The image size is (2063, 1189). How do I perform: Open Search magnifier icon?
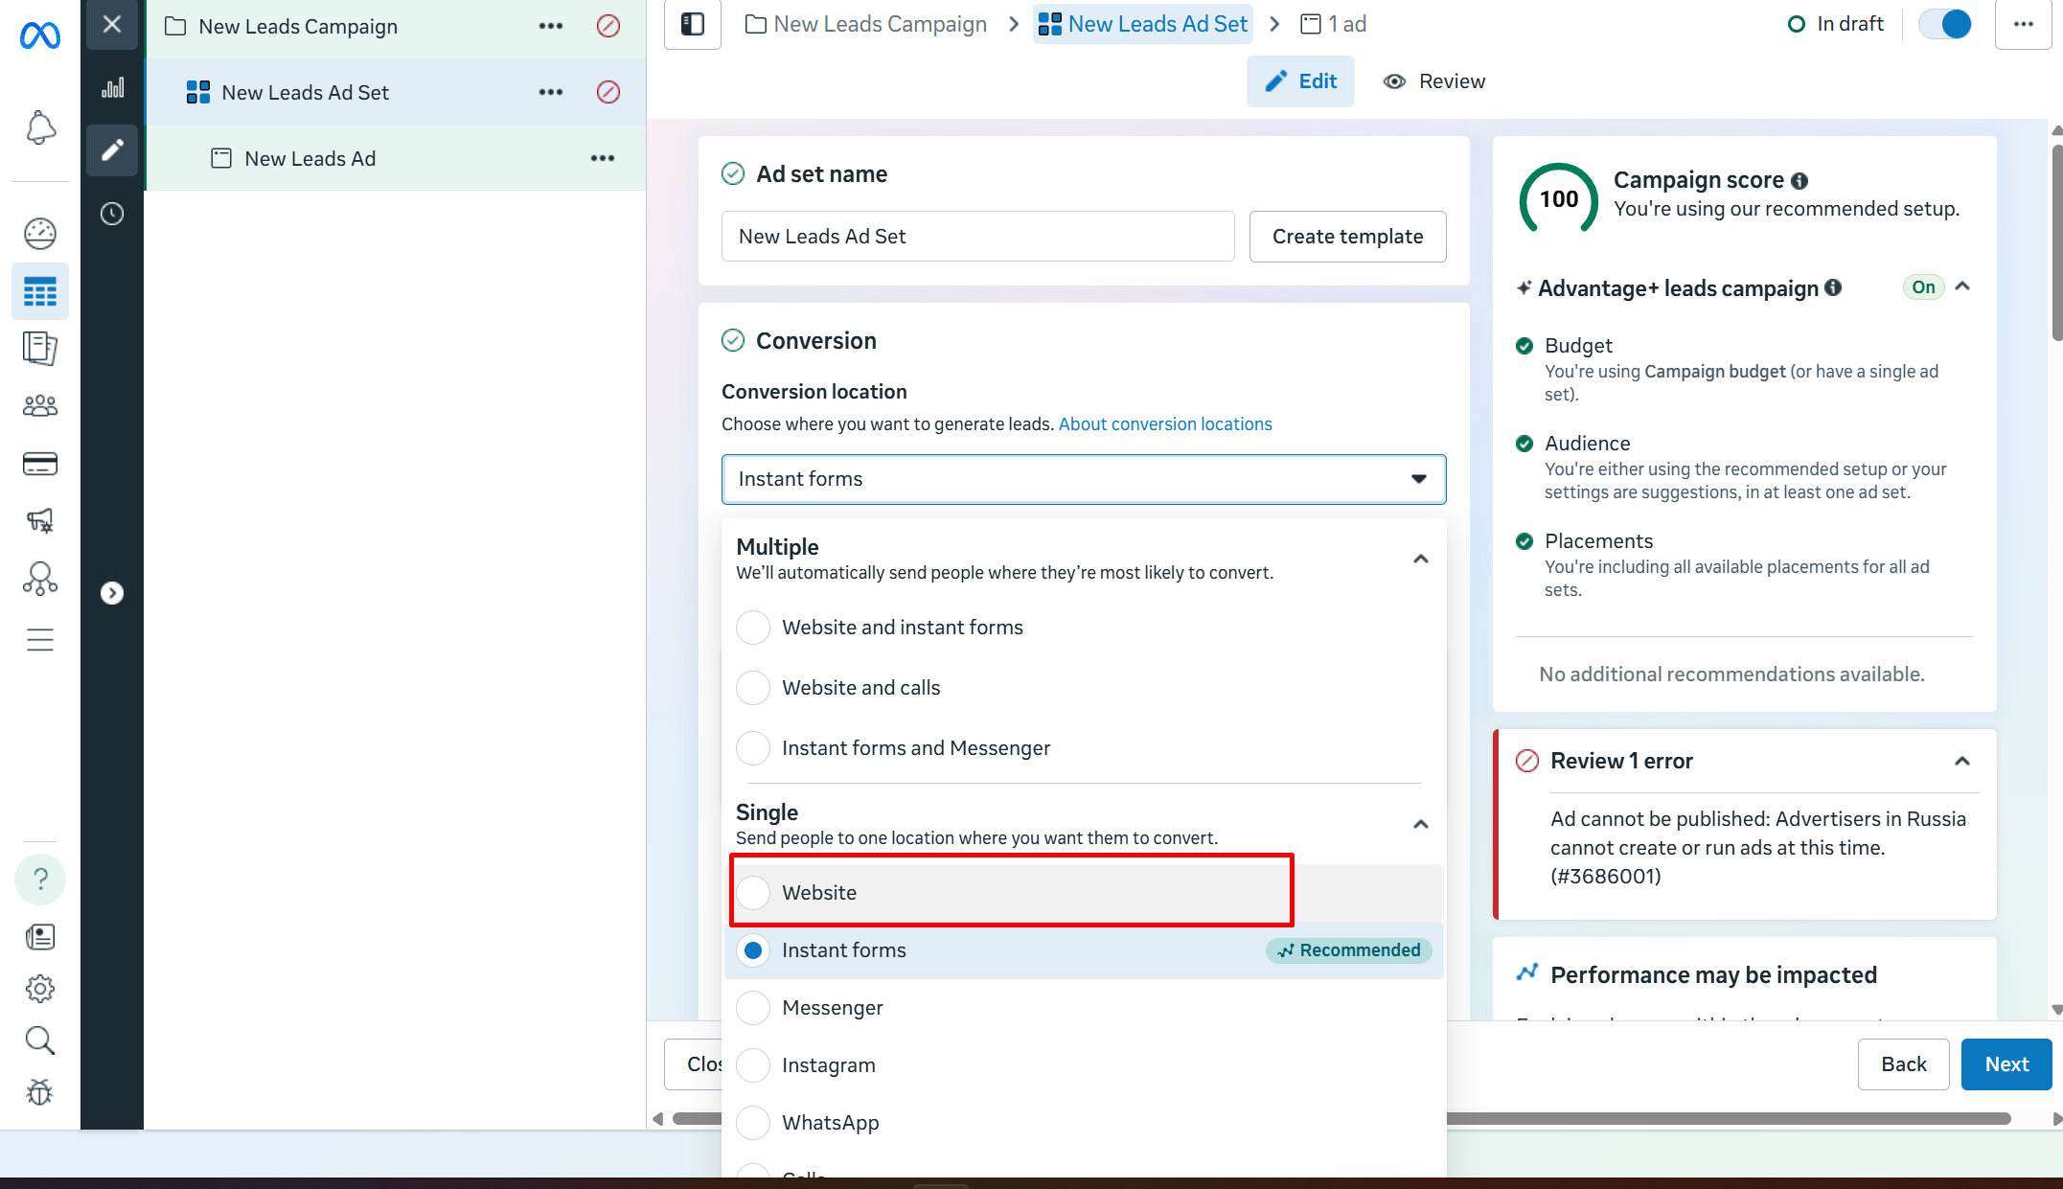pos(40,1040)
